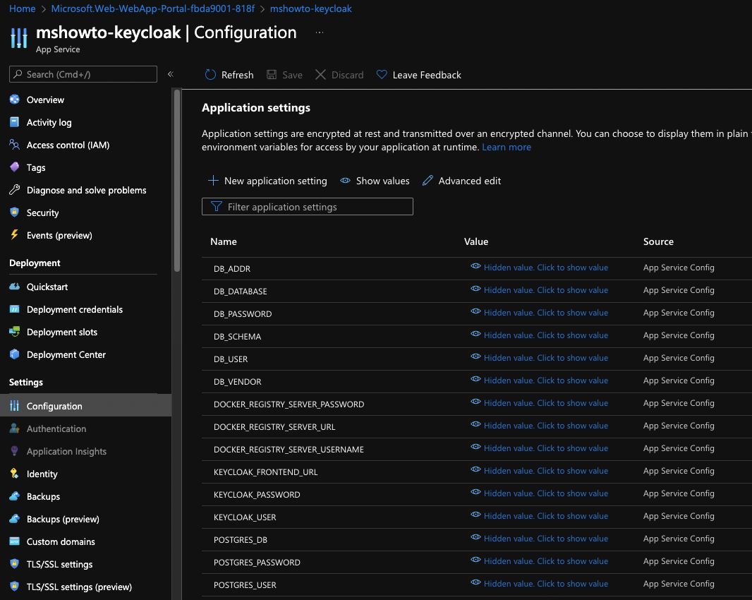
Task: Open the mshowto-keycloak breadcrumb link
Action: (311, 8)
